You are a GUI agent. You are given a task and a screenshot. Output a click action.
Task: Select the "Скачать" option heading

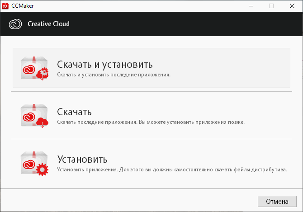(74, 112)
